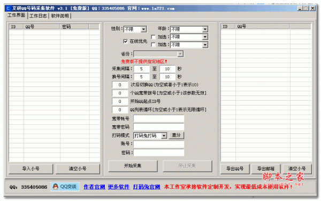The height and width of the screenshot is (201, 321).
Task: Switch to the 工作界面 tab
Action: 16,15
